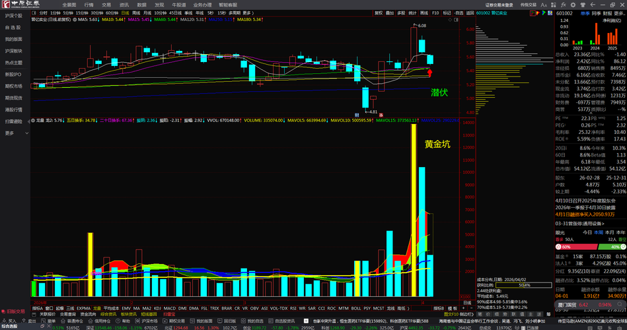Open 我的版面 in the bottom toolbar

click(202, 321)
